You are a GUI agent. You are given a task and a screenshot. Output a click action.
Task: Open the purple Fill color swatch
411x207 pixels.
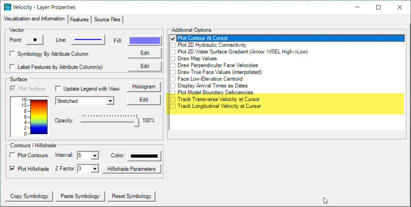pos(144,40)
